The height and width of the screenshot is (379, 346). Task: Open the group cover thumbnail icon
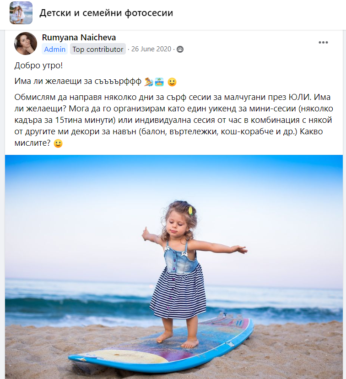[x=21, y=13]
